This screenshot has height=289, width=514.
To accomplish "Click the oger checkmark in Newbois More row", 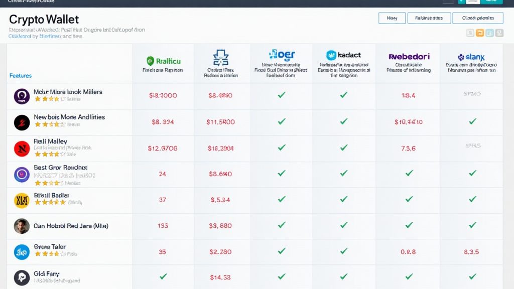I will (x=282, y=121).
